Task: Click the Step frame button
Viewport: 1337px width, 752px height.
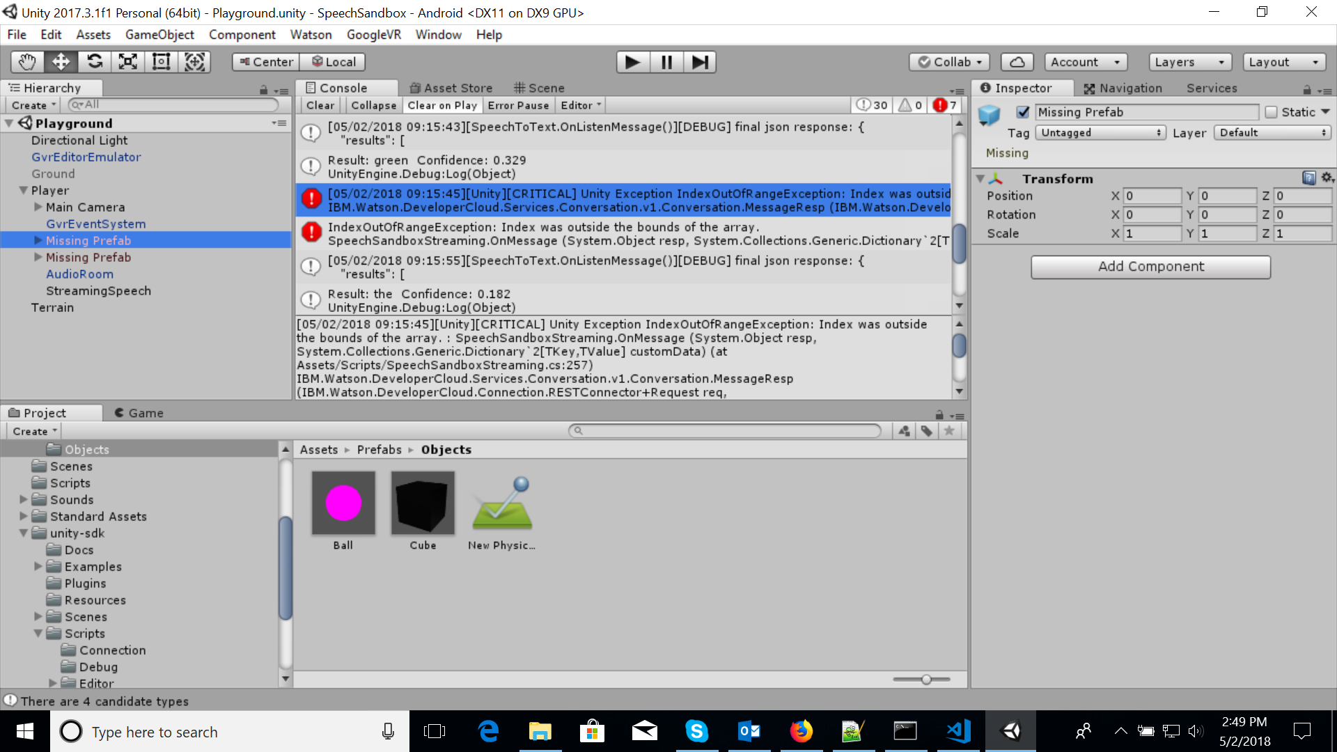Action: [x=700, y=61]
